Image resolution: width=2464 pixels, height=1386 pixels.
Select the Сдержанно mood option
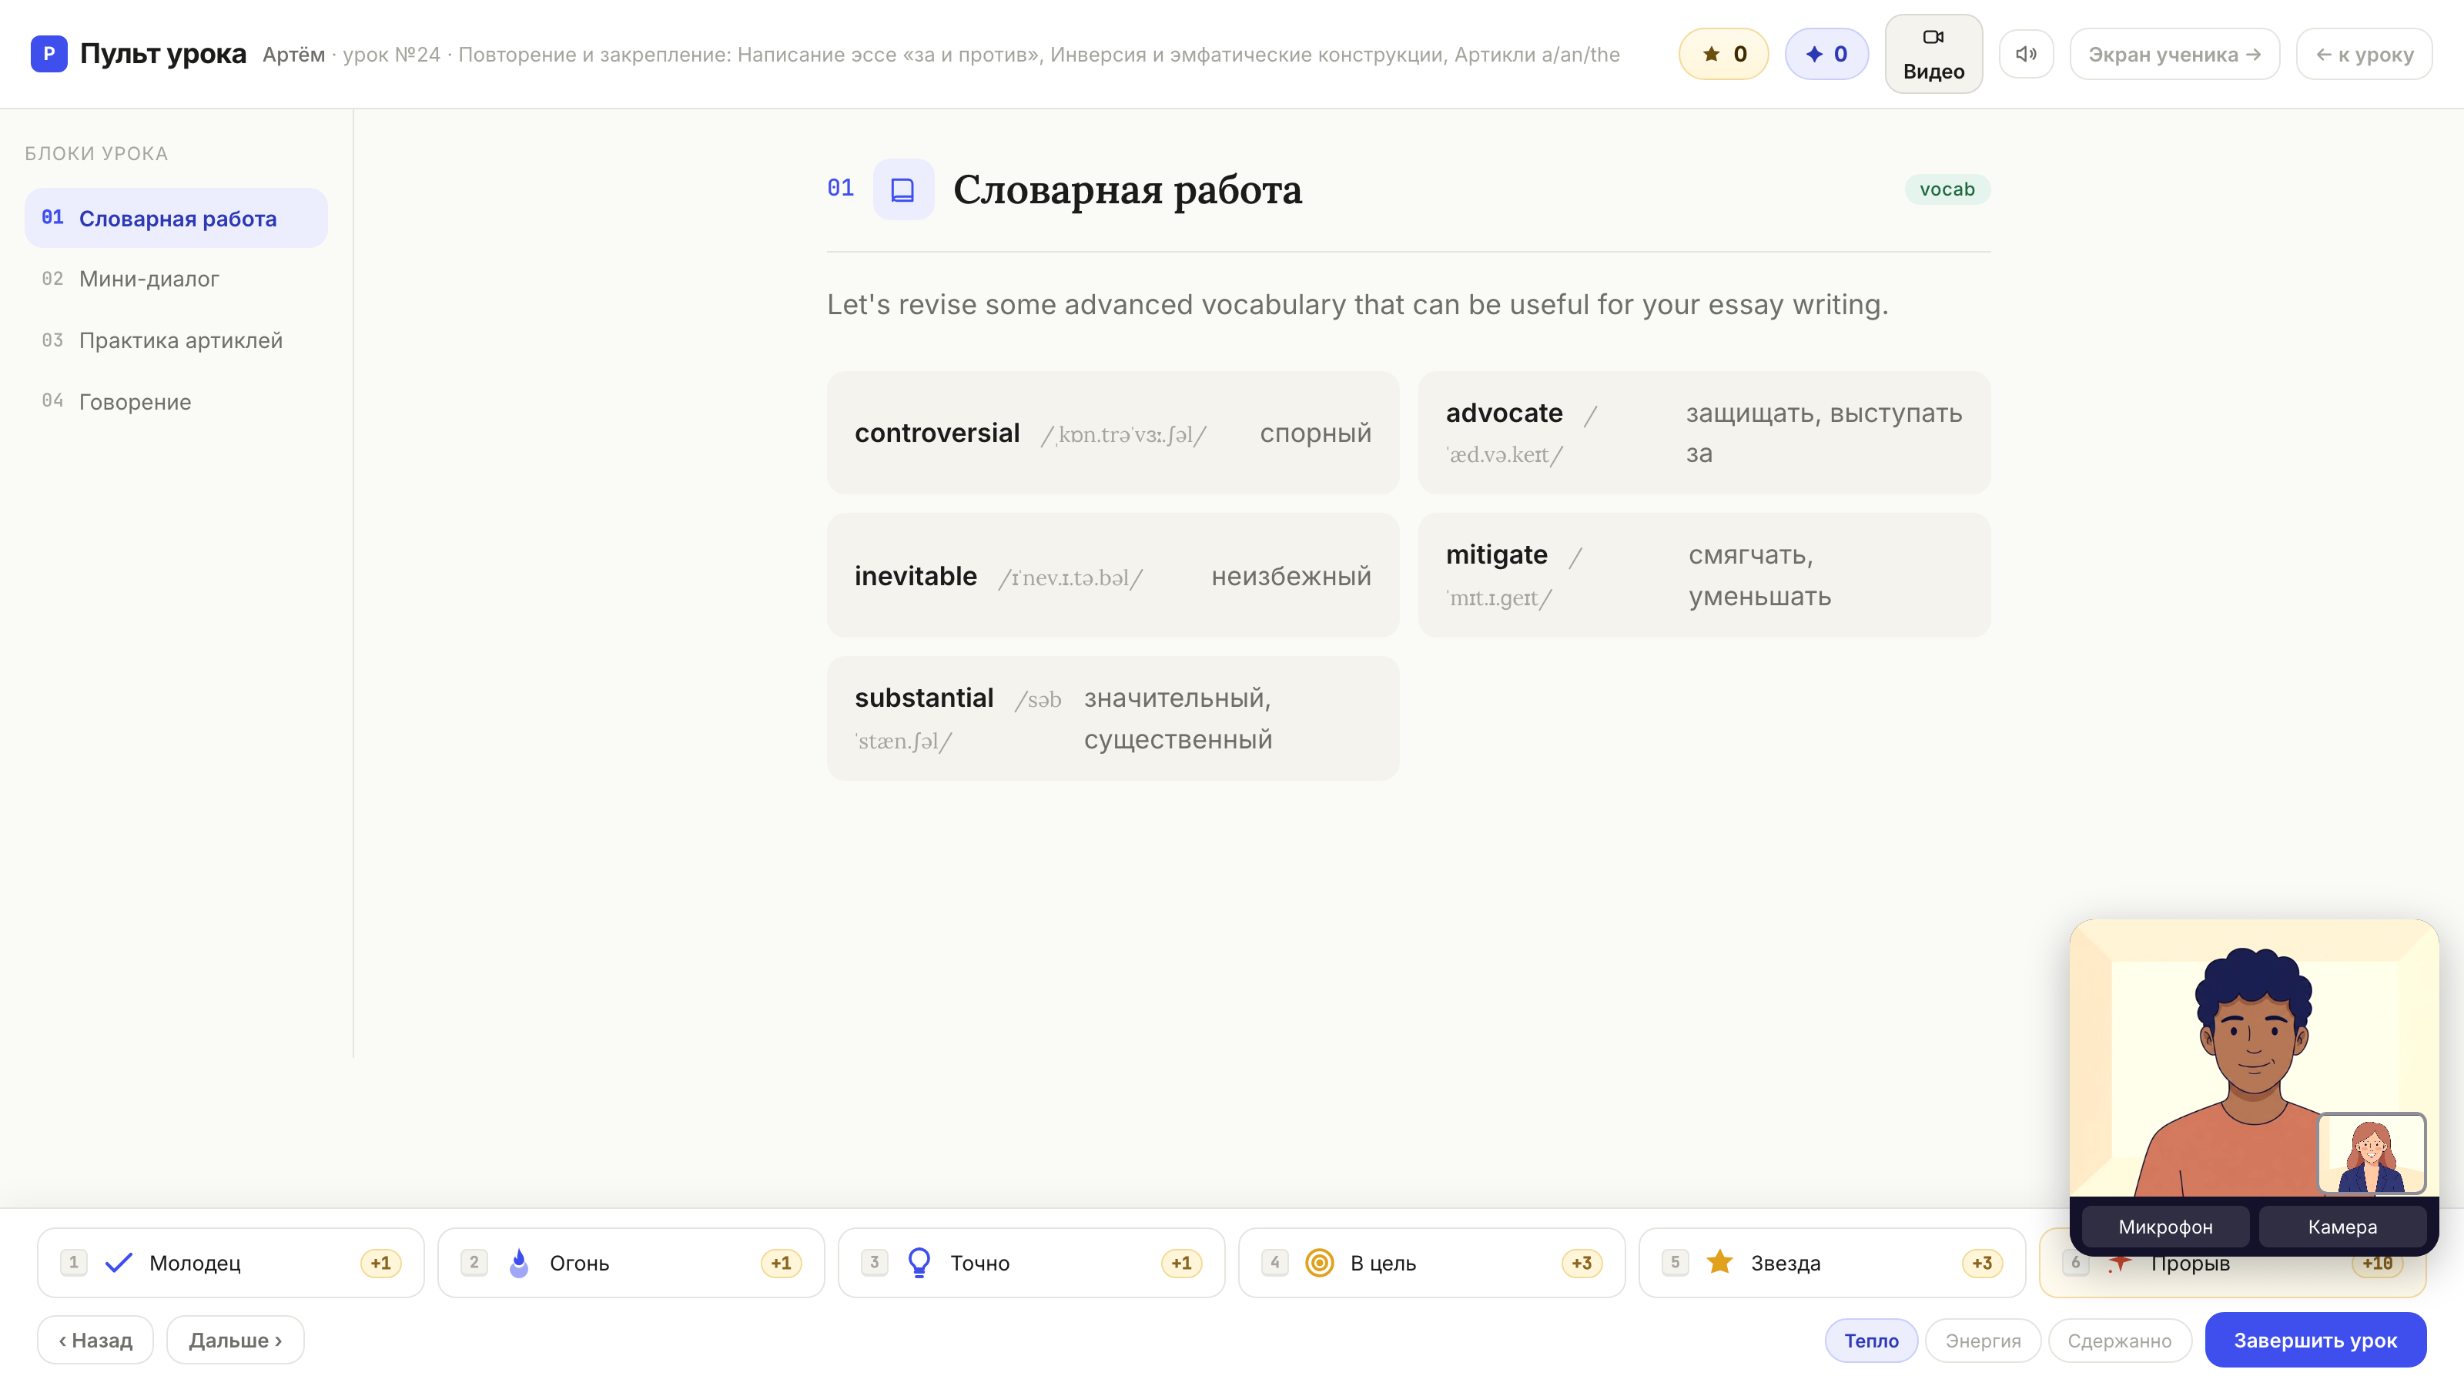tap(2119, 1340)
